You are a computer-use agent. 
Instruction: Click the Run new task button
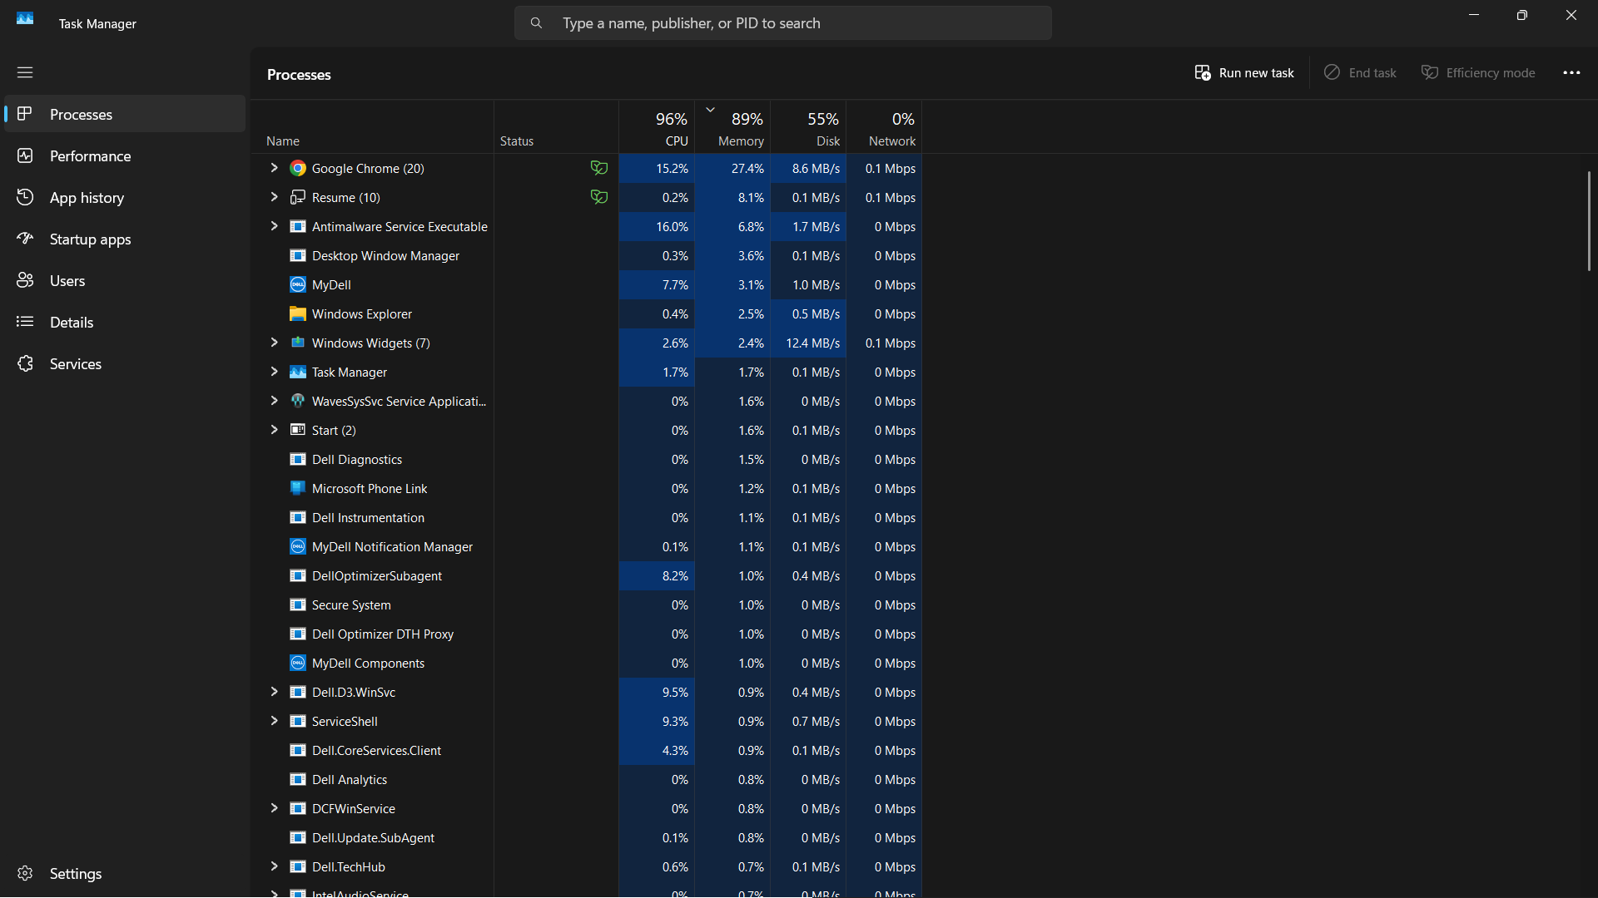tap(1244, 73)
